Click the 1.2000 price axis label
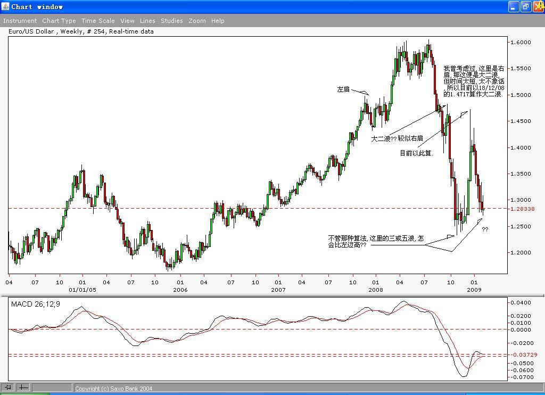The image size is (545, 395). 521,253
